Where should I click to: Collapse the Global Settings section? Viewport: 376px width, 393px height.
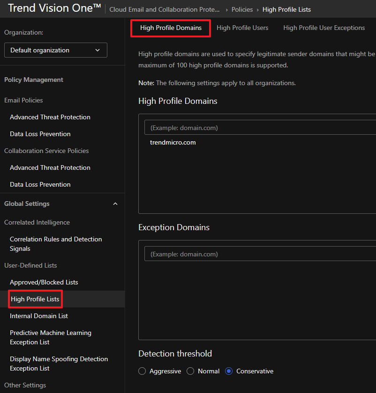[115, 204]
